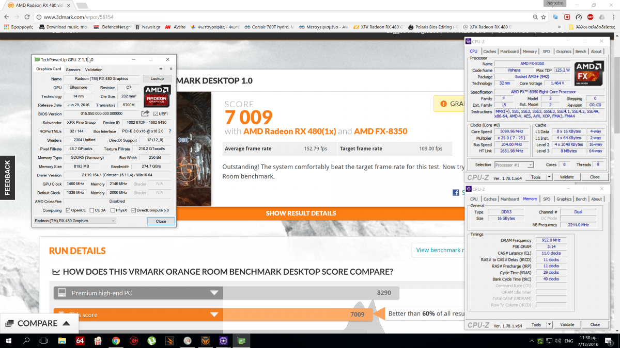Open uTorrent from the taskbar
Screen dimensions: 620x348
click(x=152, y=340)
